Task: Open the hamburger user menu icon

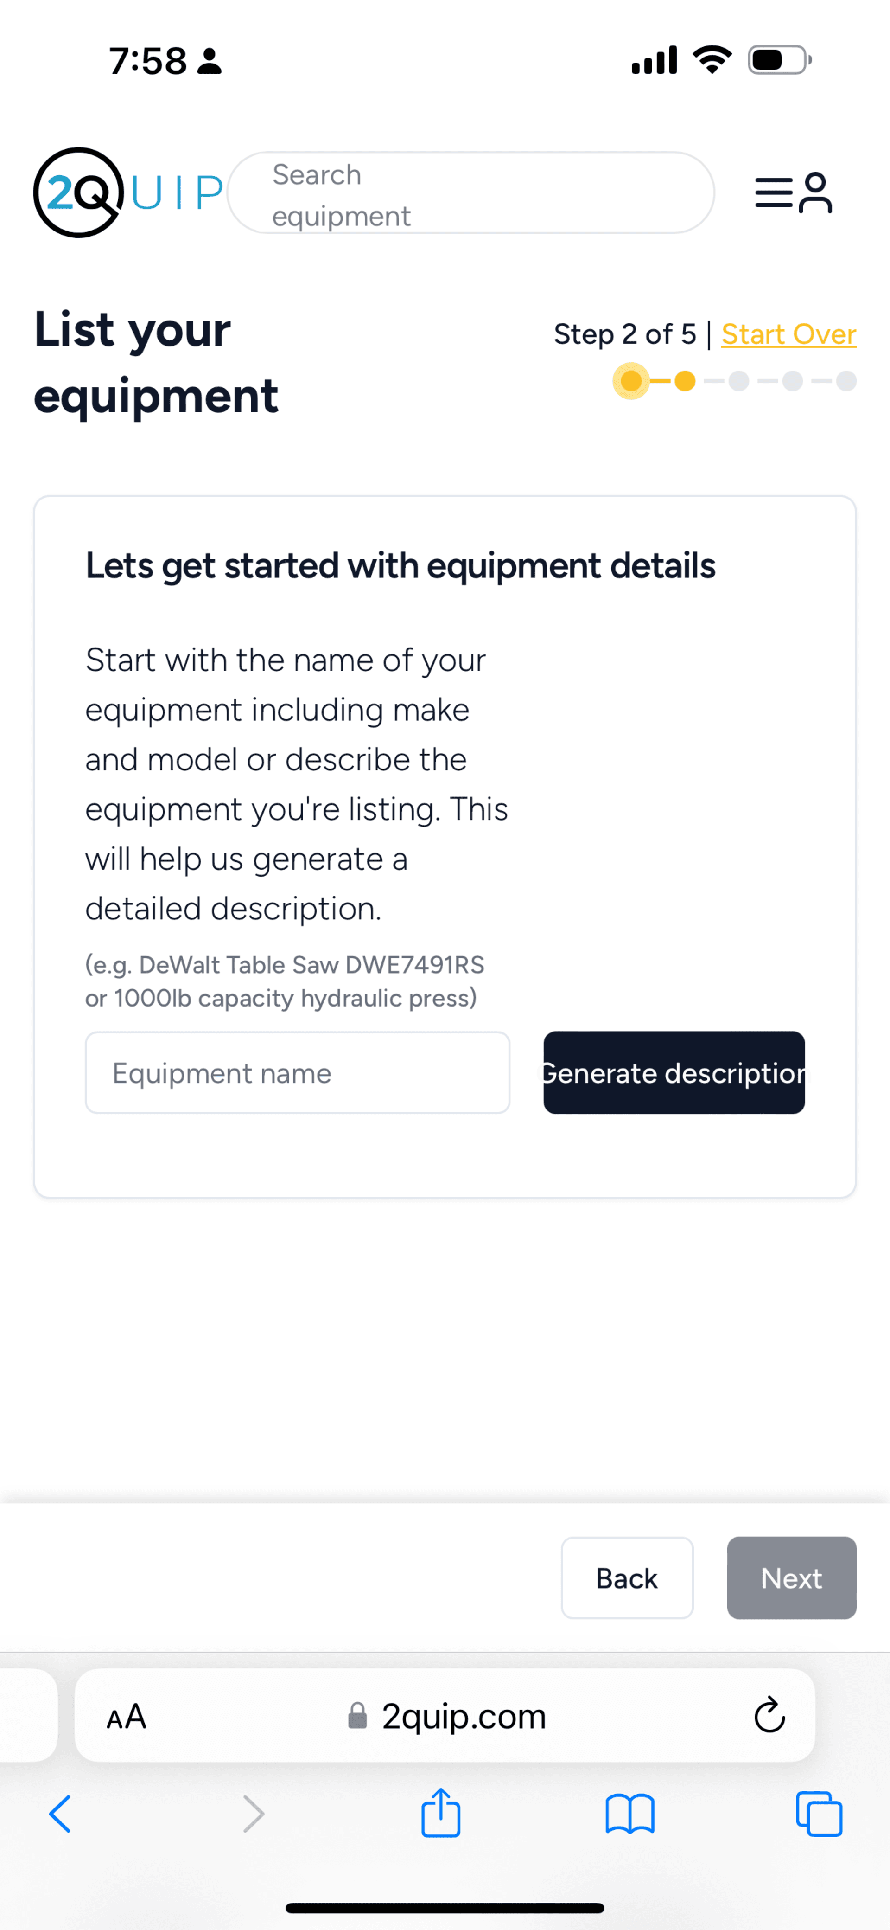Action: pos(794,193)
